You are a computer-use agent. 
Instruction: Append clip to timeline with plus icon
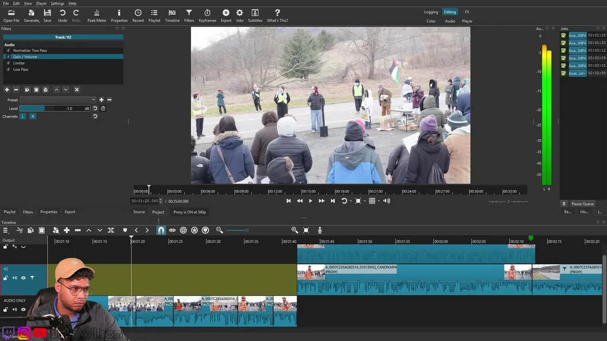(67, 230)
